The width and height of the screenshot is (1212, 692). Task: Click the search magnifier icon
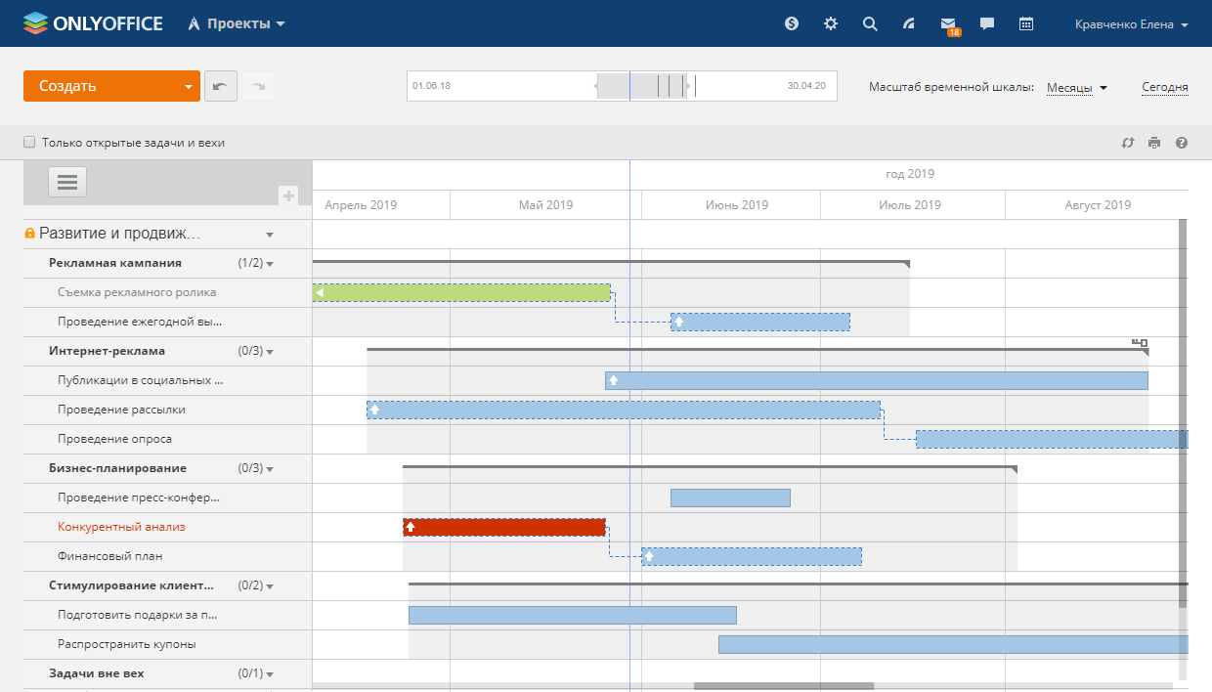point(870,23)
